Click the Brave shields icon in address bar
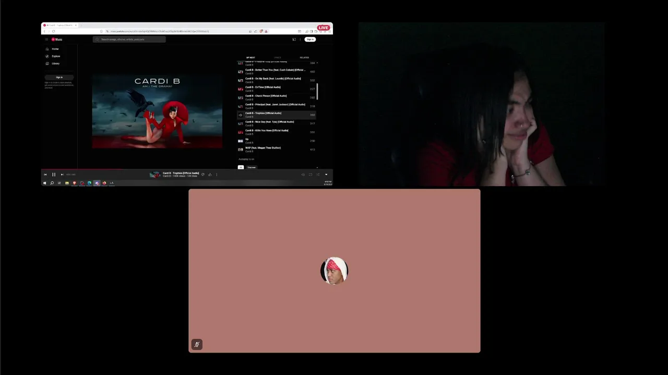Screen dimensions: 668x375 261,31
